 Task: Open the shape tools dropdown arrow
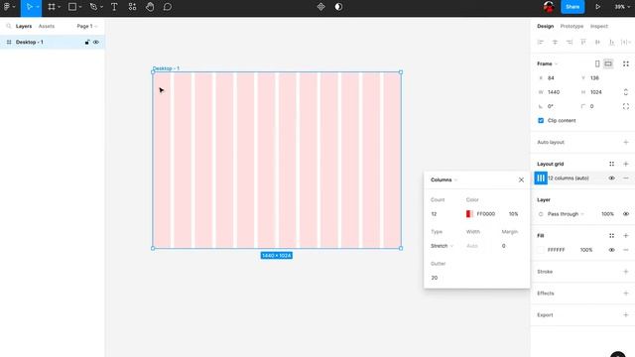[79, 7]
